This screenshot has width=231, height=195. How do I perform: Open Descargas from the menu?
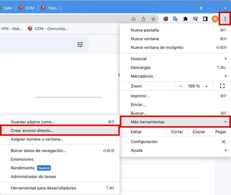coord(176,67)
